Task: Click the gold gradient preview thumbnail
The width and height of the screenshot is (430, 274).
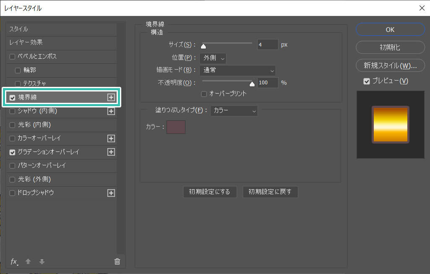Action: click(x=391, y=125)
